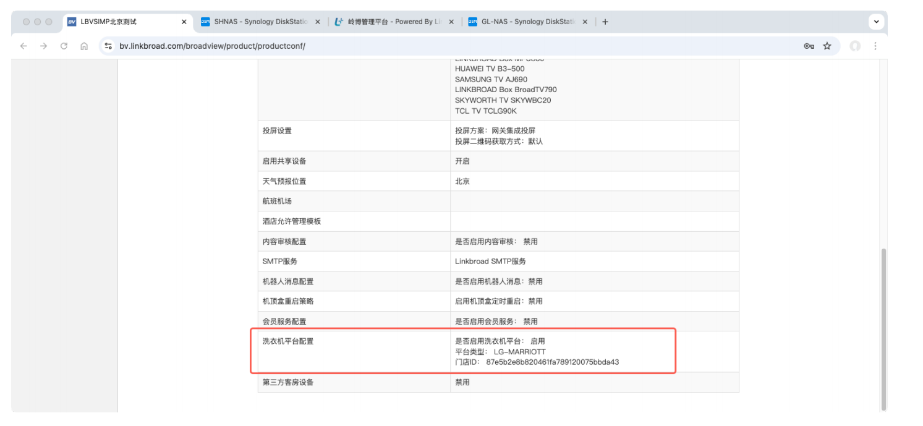Image resolution: width=923 pixels, height=426 pixels.
Task: Go to the browser home page
Action: point(84,46)
